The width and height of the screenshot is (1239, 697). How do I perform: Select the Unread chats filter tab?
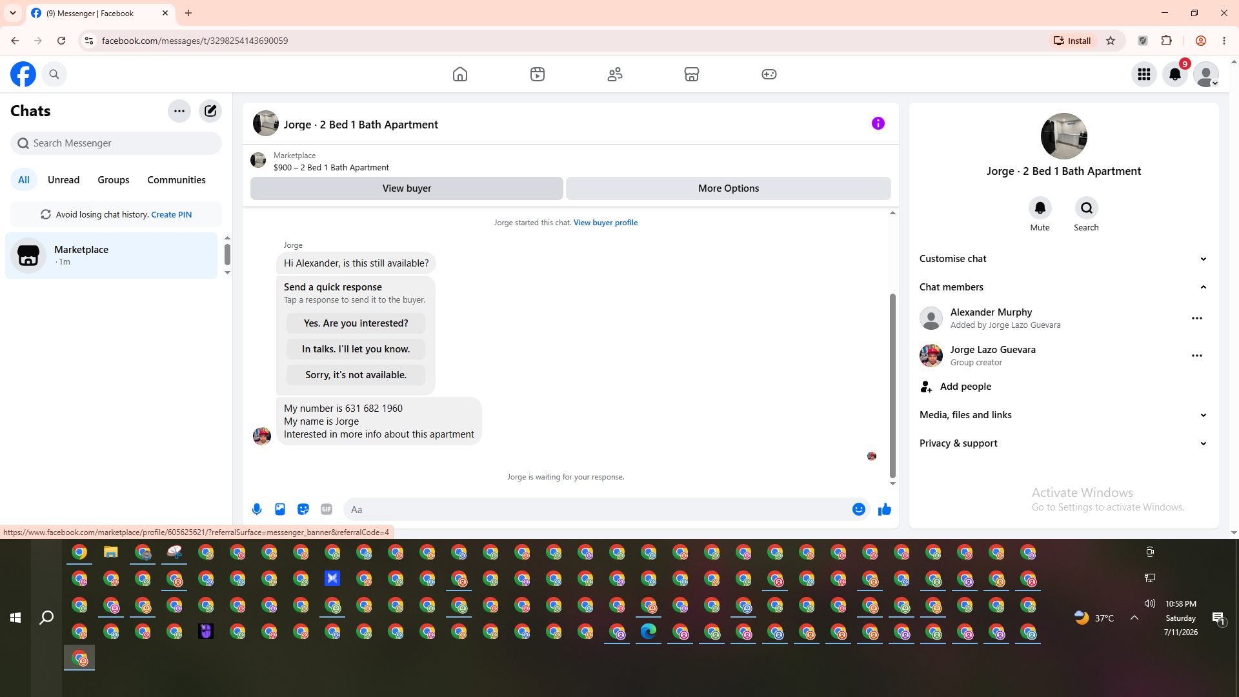(x=64, y=180)
